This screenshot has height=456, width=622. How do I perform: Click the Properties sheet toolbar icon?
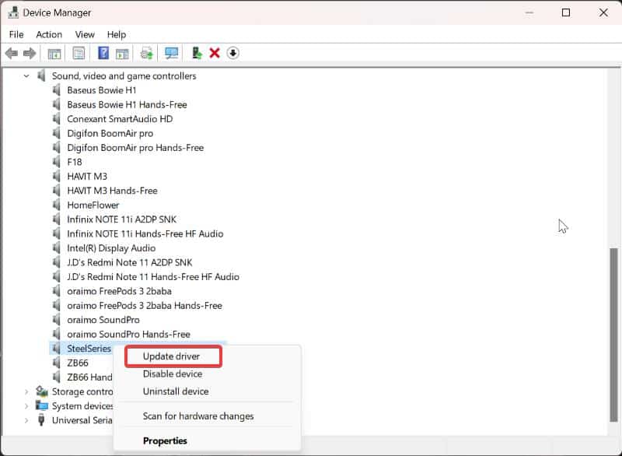click(x=79, y=53)
